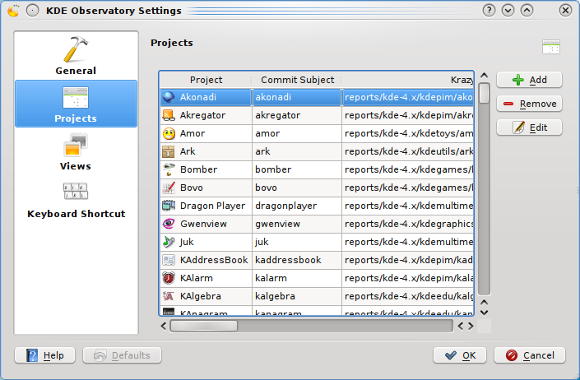Sort by the Commit Subject column header

click(x=297, y=80)
